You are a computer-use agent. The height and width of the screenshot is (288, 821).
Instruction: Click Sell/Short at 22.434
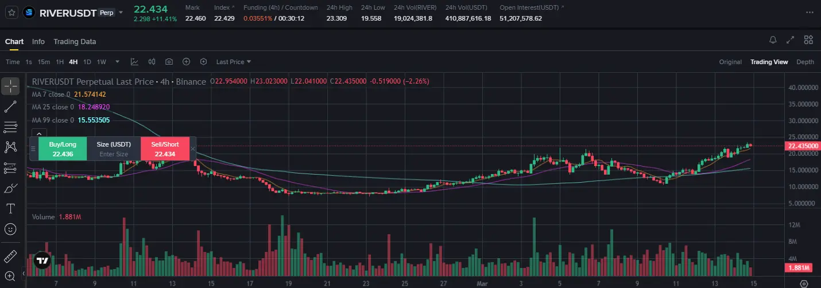165,149
